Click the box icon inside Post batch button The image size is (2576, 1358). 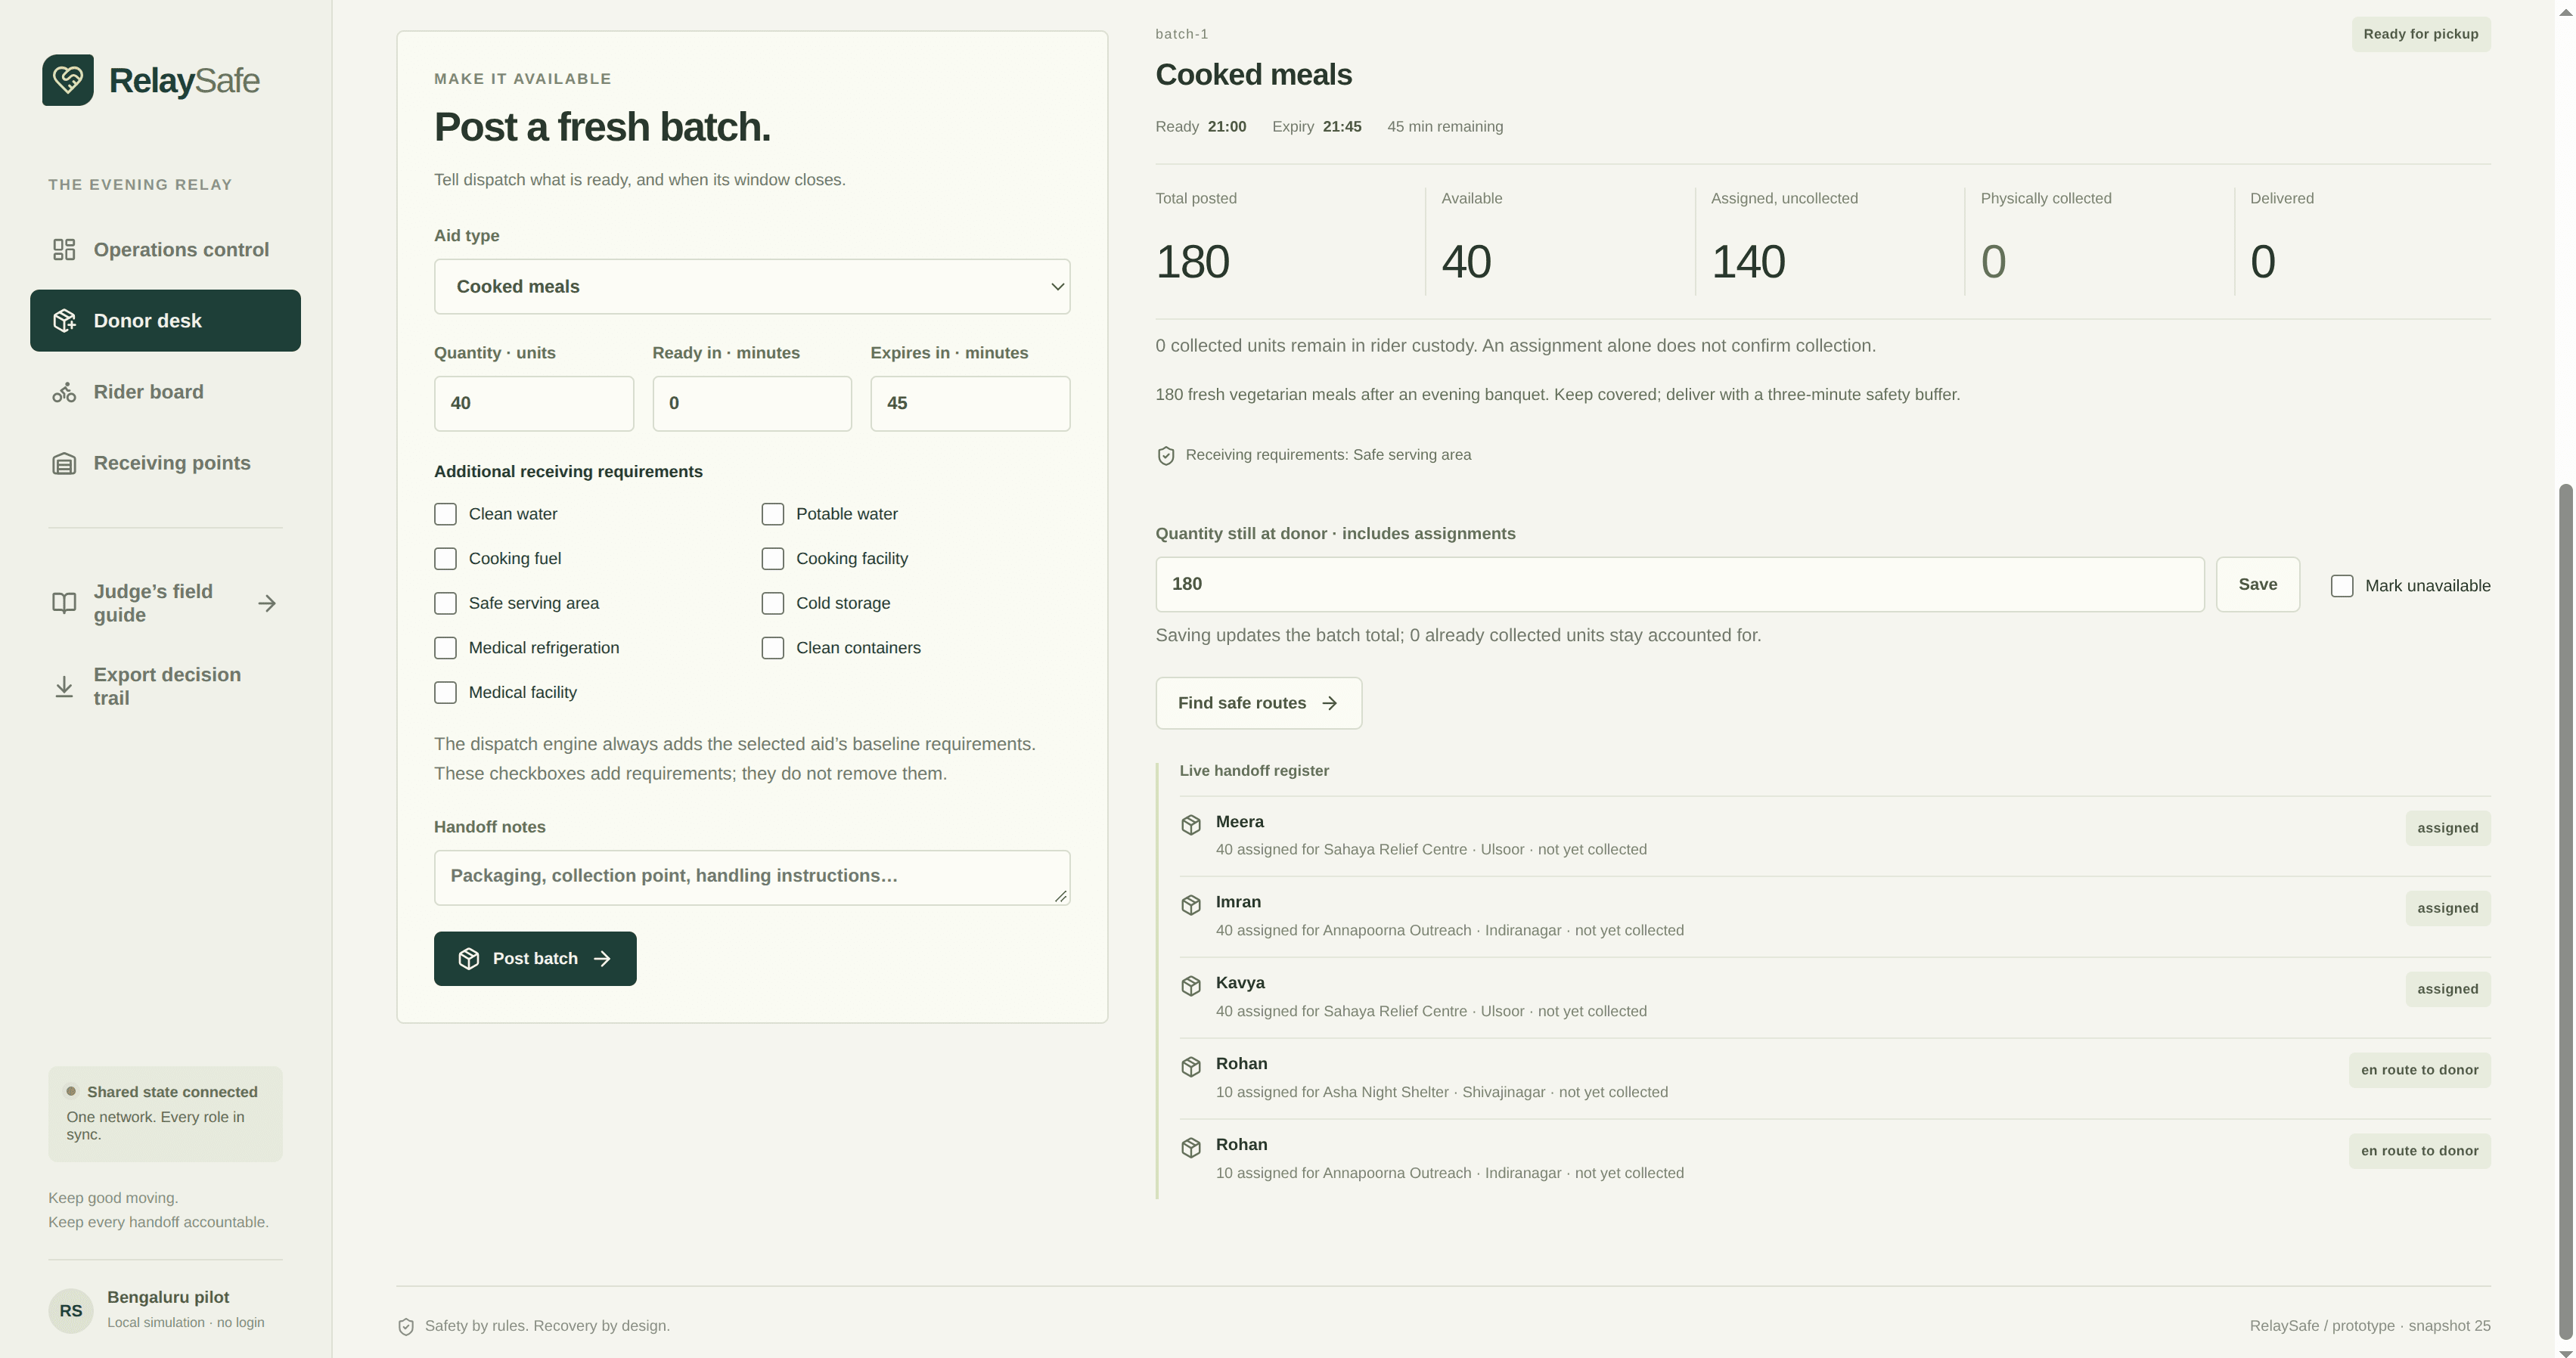[469, 959]
